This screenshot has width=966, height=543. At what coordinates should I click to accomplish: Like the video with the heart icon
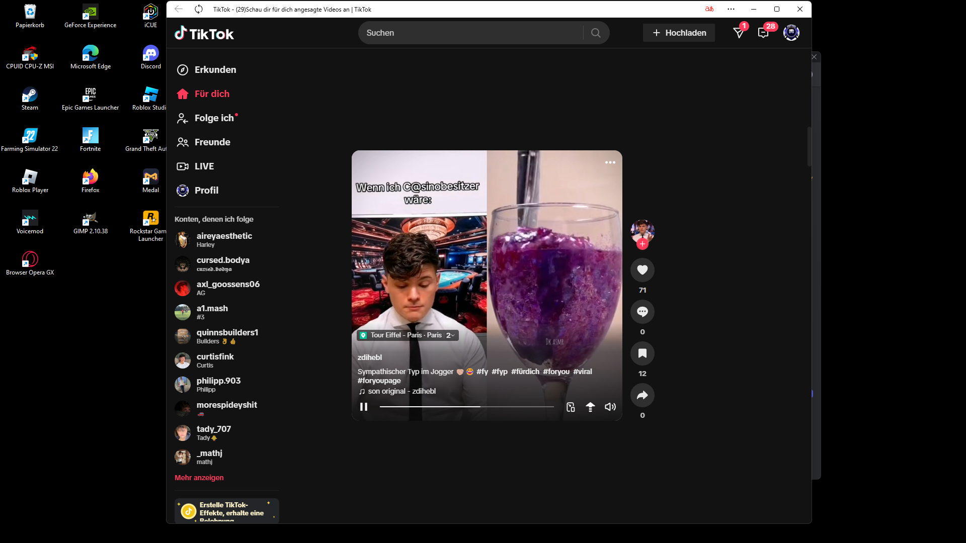pyautogui.click(x=642, y=270)
